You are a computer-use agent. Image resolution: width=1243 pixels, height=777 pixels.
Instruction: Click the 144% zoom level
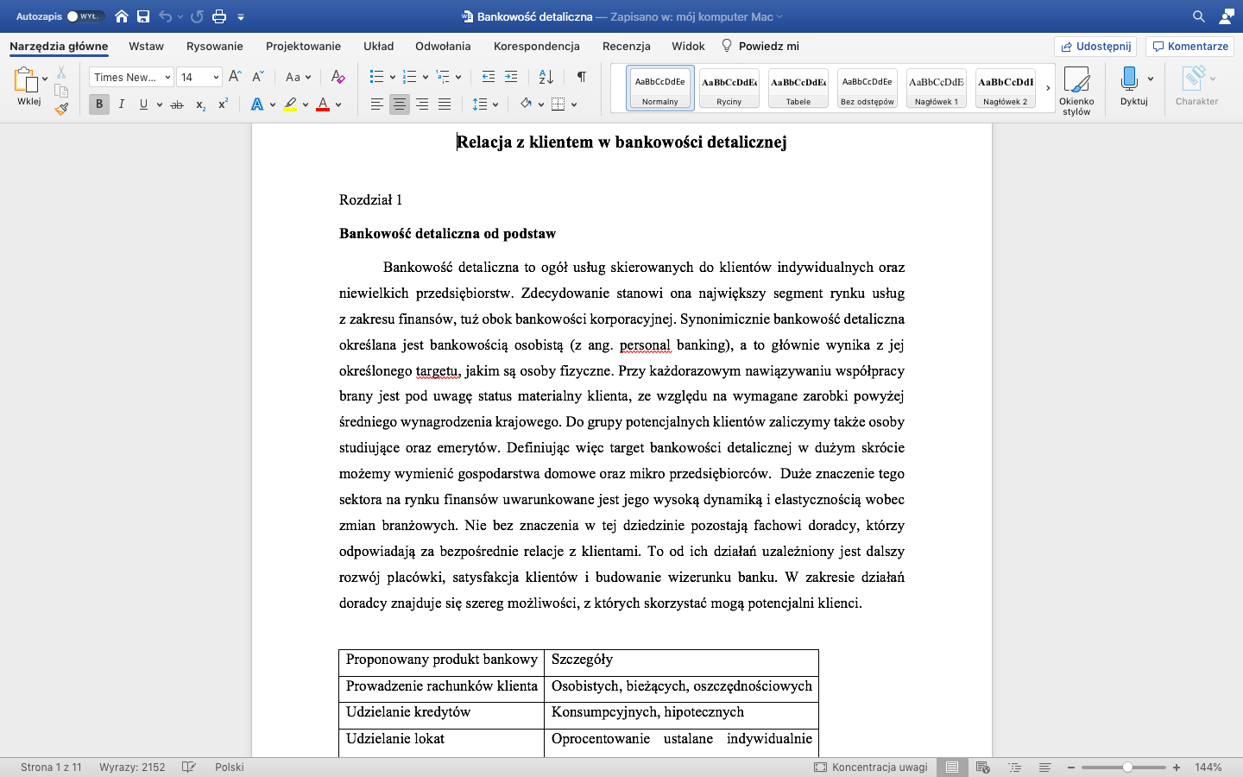1208,767
